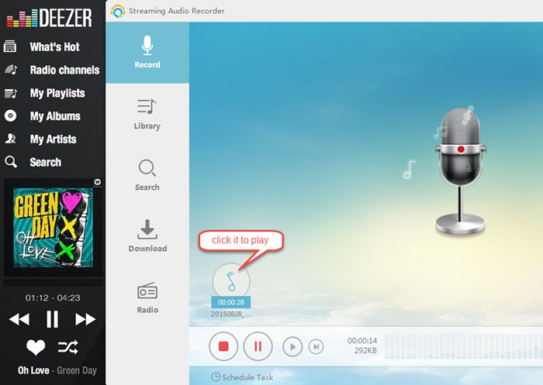This screenshot has height=385, width=543.
Task: Click the Deezer magnifying glass icon
Action: pos(11,162)
